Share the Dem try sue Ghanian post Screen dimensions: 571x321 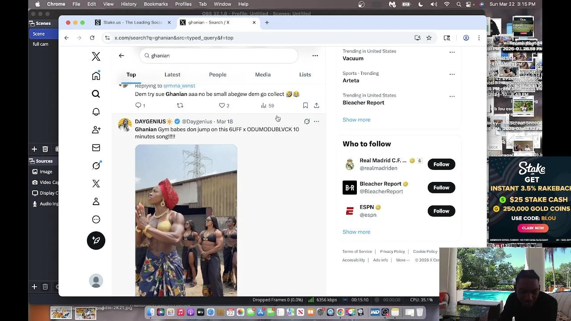[316, 106]
